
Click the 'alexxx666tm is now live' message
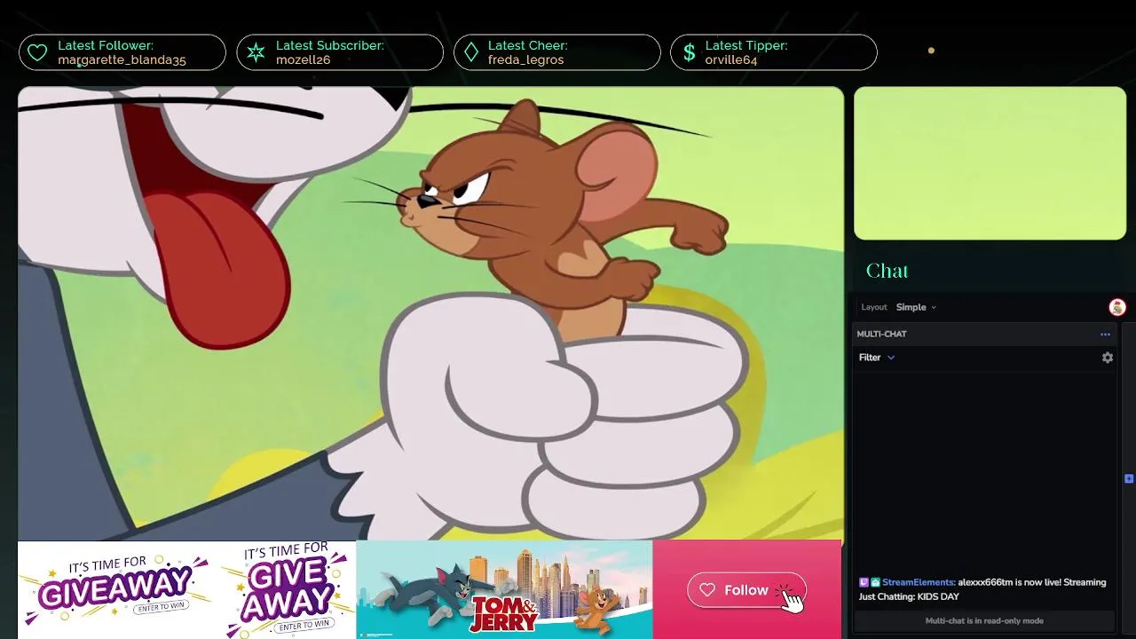point(982,589)
